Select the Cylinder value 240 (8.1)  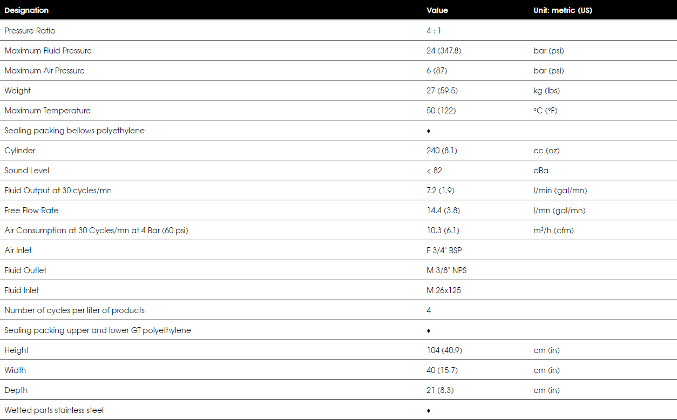pos(442,151)
